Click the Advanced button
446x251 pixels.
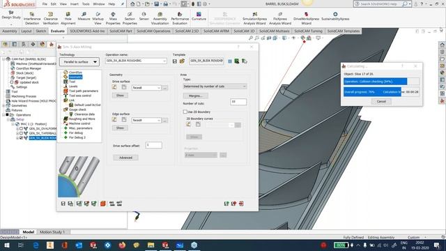click(125, 158)
